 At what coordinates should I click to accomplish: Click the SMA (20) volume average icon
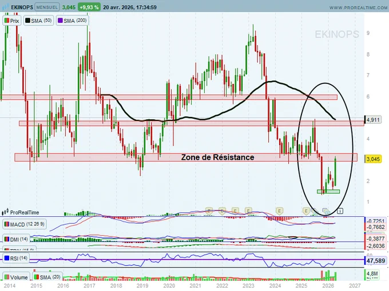(x=36, y=277)
